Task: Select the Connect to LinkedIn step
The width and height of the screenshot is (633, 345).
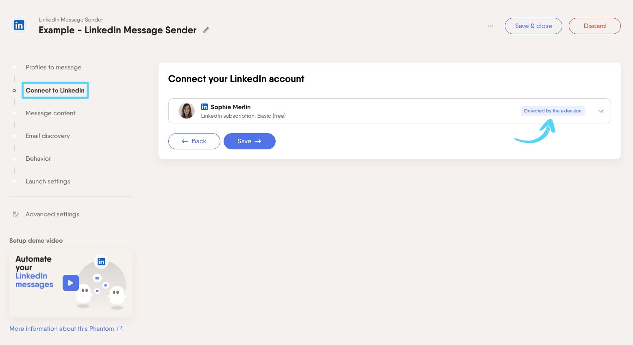Action: pyautogui.click(x=55, y=91)
